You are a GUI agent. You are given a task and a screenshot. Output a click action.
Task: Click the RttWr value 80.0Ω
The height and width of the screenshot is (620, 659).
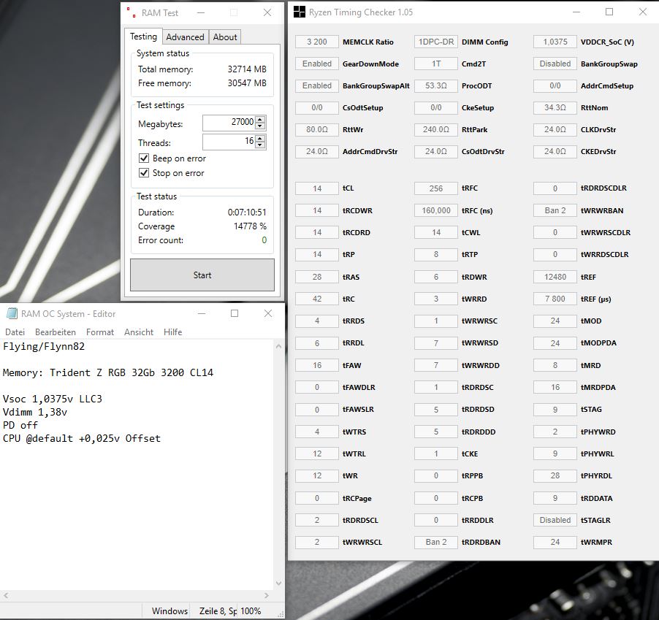point(317,129)
